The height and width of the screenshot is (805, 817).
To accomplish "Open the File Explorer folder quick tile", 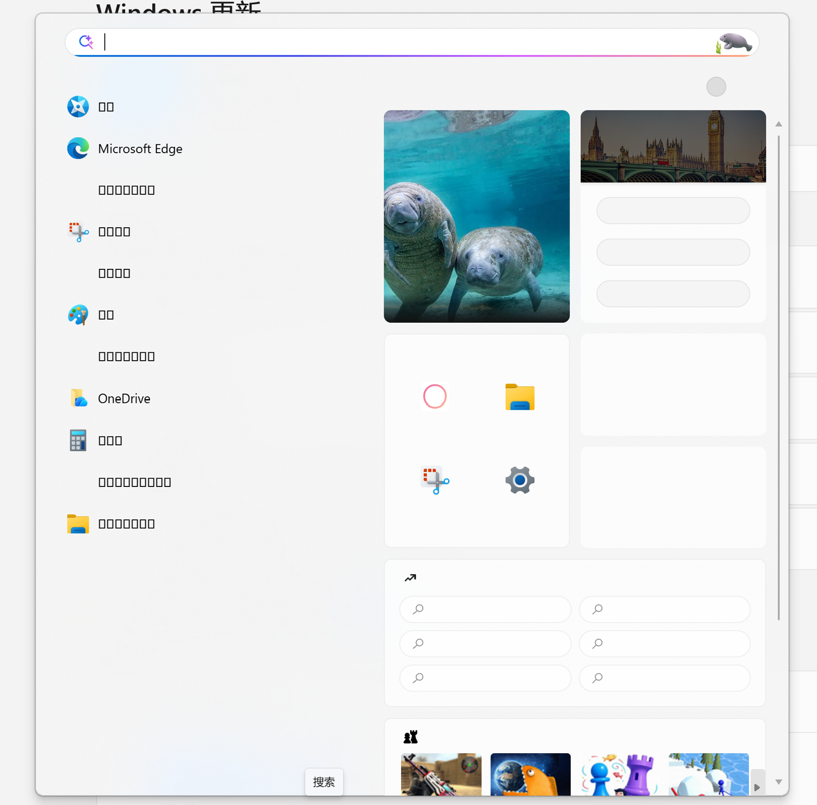I will (520, 397).
